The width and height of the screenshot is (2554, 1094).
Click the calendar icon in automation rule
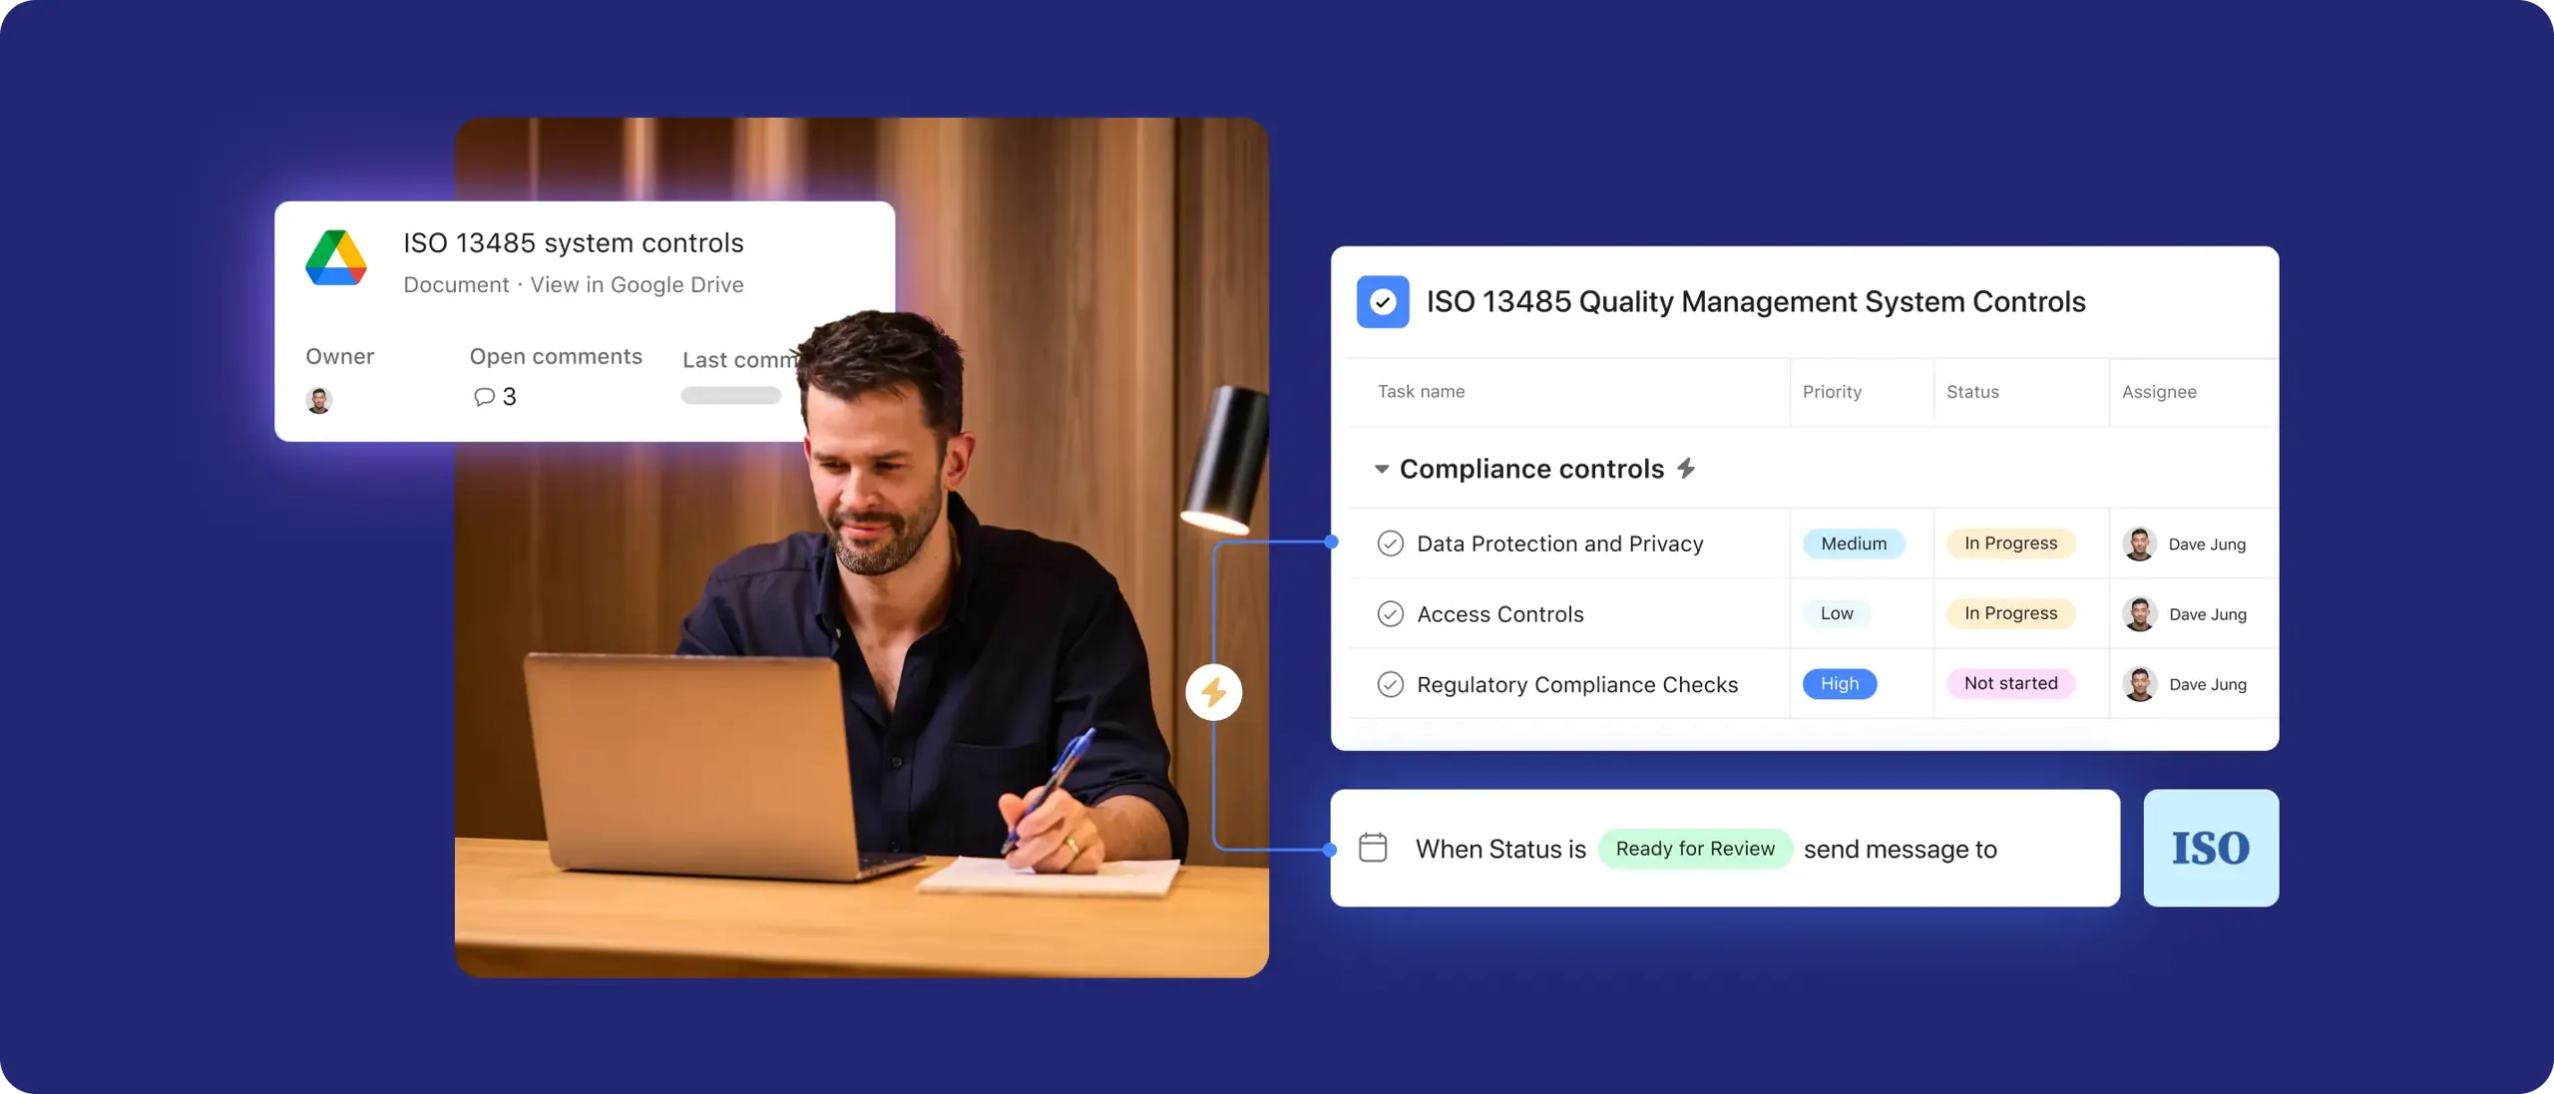[1375, 847]
